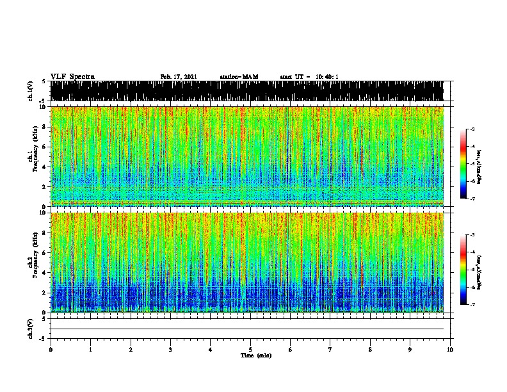The height and width of the screenshot is (392, 507).
Task: Click the "ch.1(V)" axis label
Action: [x=31, y=91]
